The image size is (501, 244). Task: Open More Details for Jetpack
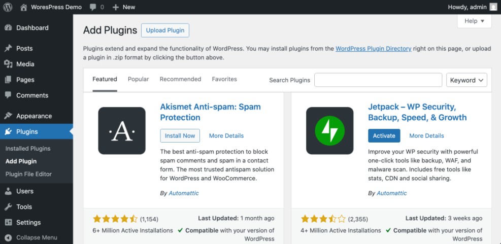tap(426, 136)
